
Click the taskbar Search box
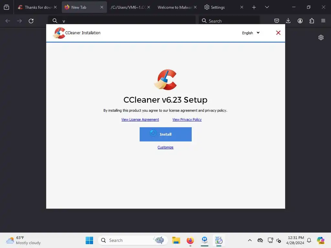133,240
